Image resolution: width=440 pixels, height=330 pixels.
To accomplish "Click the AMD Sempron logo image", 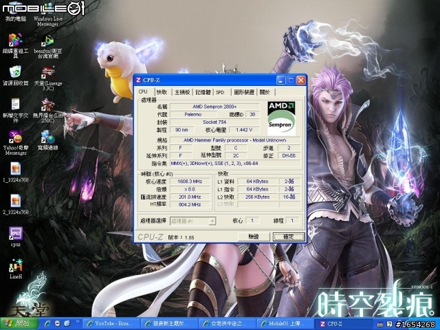I will (281, 118).
